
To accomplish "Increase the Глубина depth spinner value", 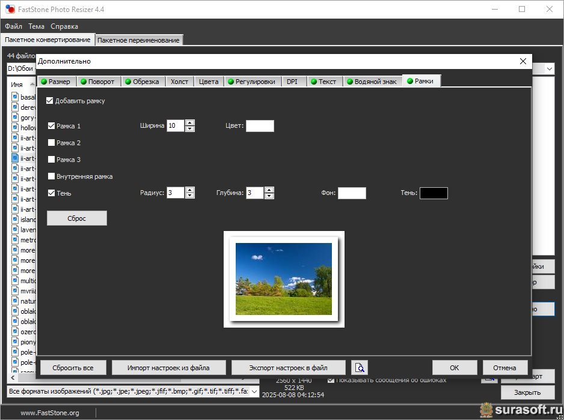I will 269,190.
